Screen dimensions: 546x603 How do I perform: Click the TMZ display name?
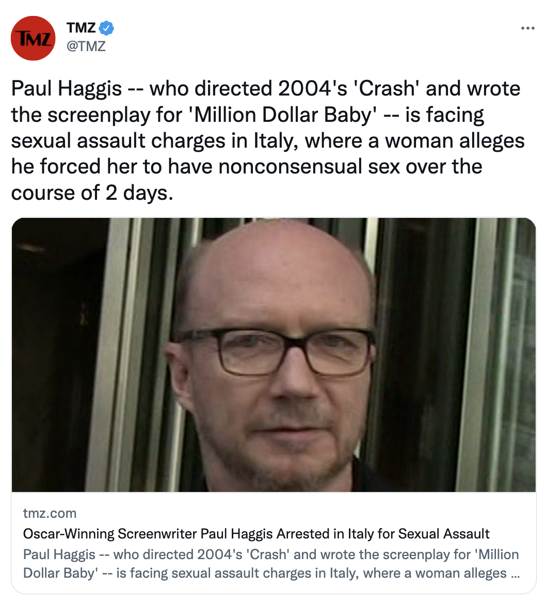(x=81, y=28)
